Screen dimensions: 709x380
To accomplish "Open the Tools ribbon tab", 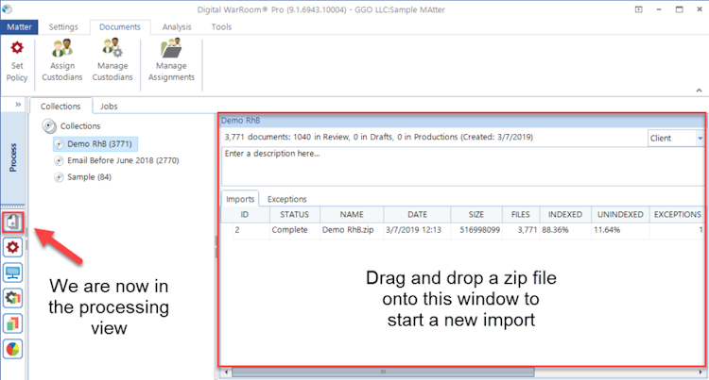I will 221,27.
